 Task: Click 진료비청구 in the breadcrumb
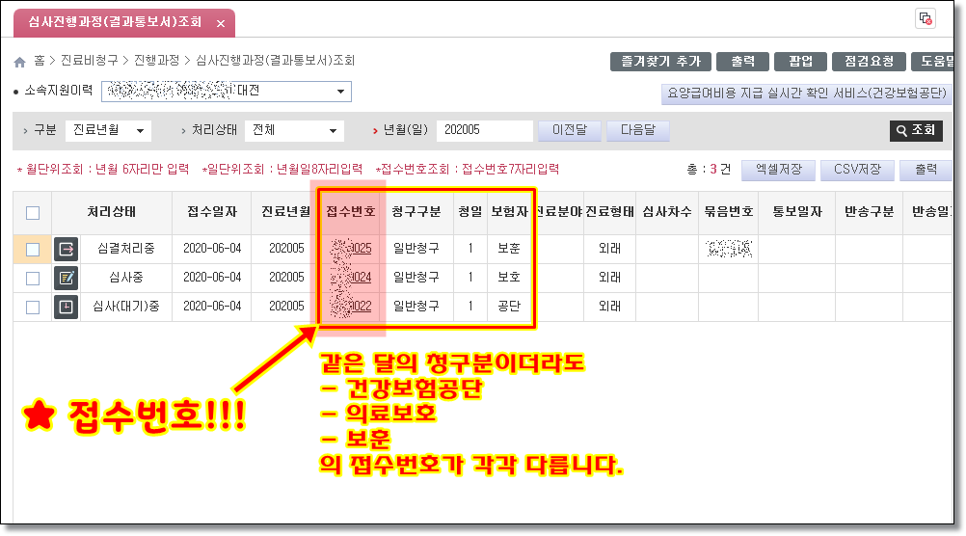92,61
